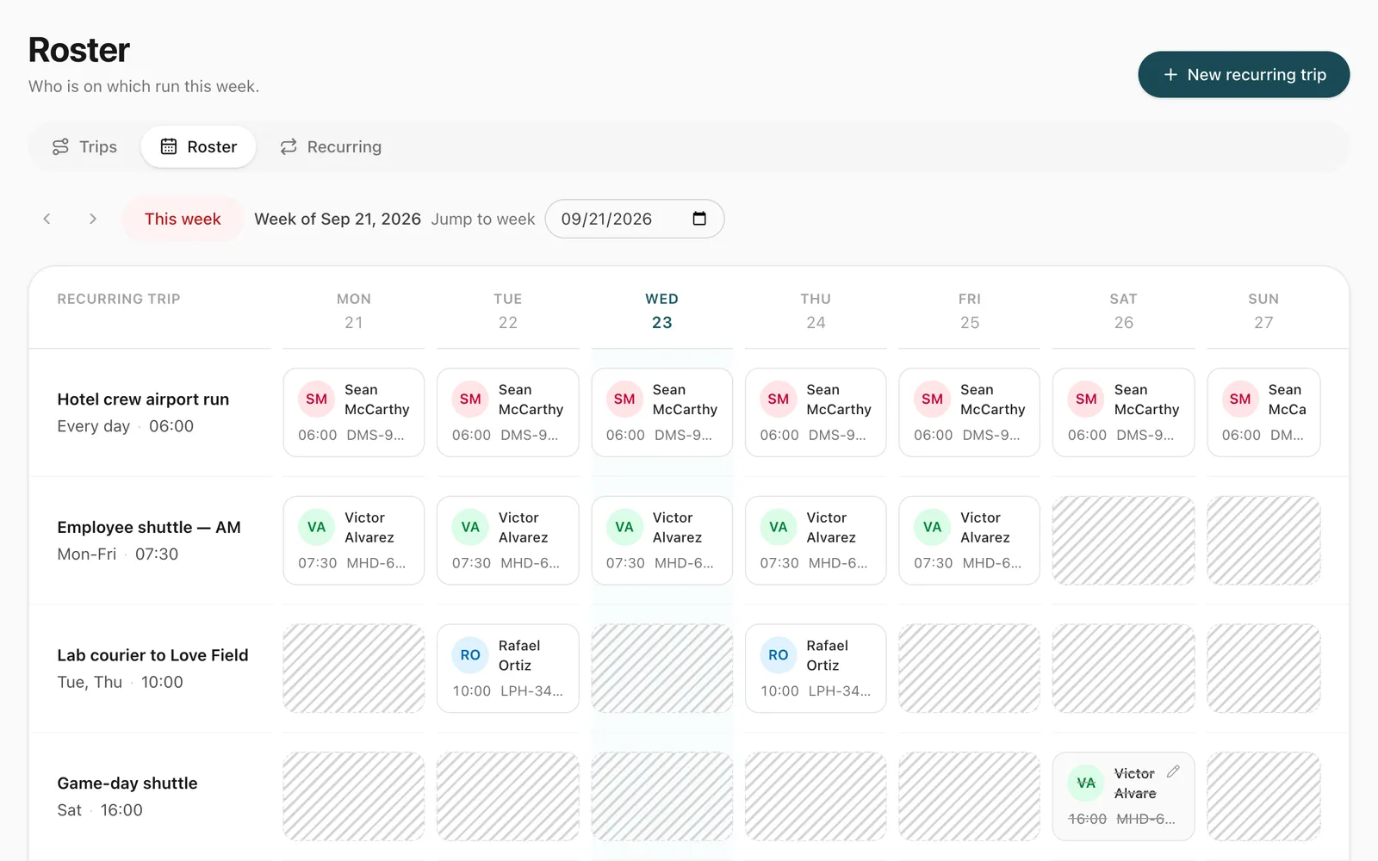Screen dimensions: 1378x861
Task: Click the Employee shuttle — AM row title
Action: tap(149, 528)
